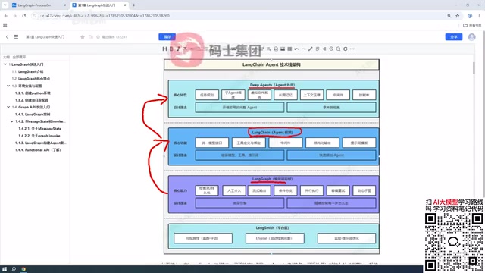Click the circular refresh icon in editor toolbar
The width and height of the screenshot is (485, 273).
[x=346, y=49]
